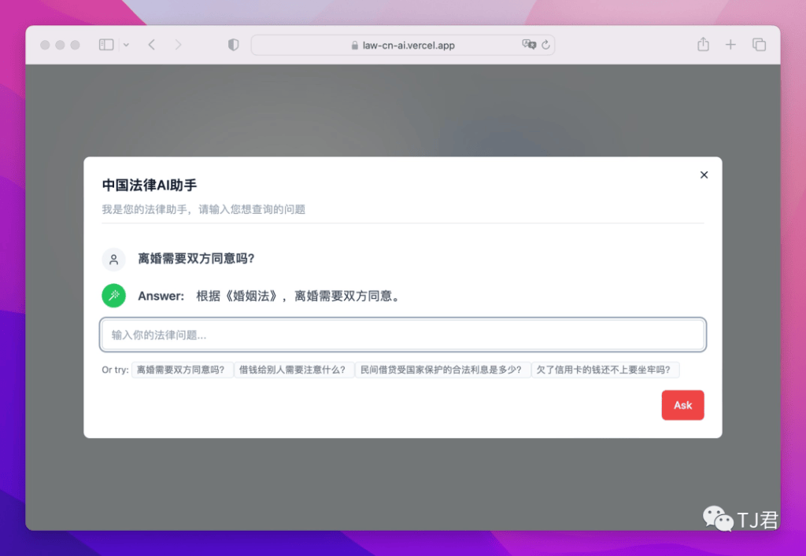The image size is (806, 556).
Task: Click the green wand icon beside Answer
Action: [114, 296]
